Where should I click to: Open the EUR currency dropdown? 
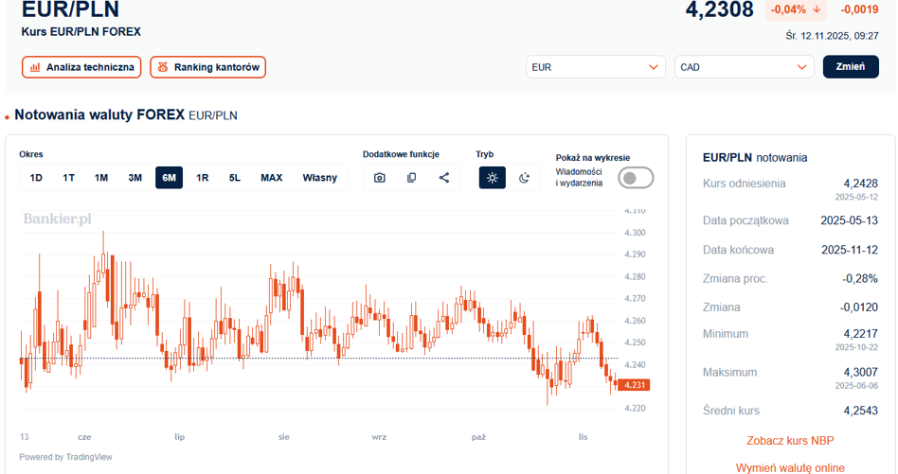[595, 67]
